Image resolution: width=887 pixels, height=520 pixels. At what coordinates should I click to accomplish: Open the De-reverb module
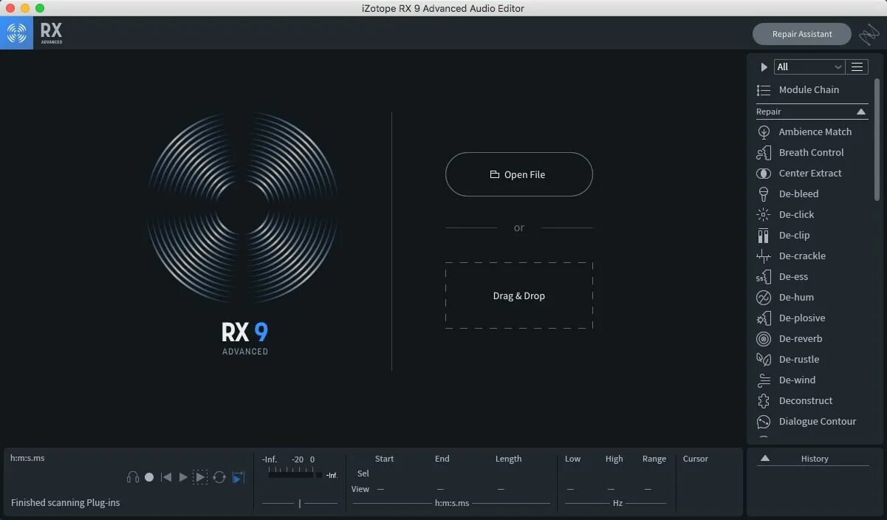pos(801,339)
